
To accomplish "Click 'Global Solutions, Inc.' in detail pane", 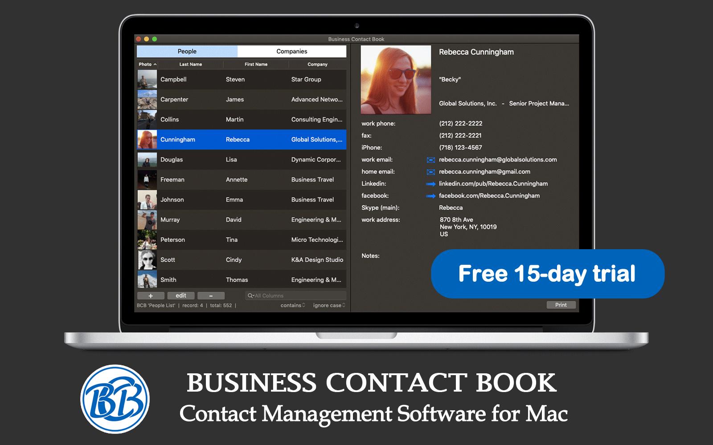I will click(x=468, y=104).
